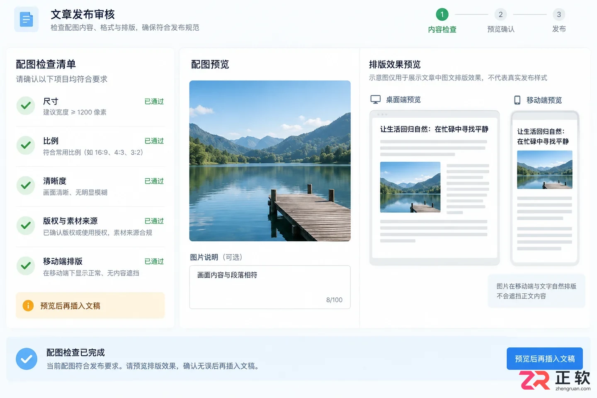The image size is (597, 398).
Task: Click the desktop preview headline 让生活回归自然
Action: coord(434,129)
